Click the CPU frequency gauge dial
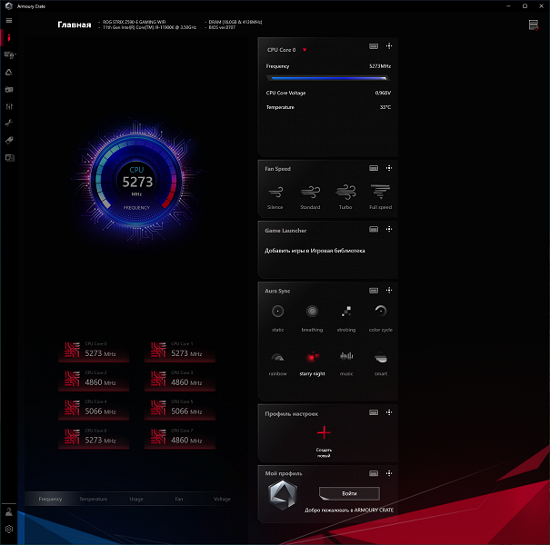Screen dimensions: 550x545 [136, 181]
